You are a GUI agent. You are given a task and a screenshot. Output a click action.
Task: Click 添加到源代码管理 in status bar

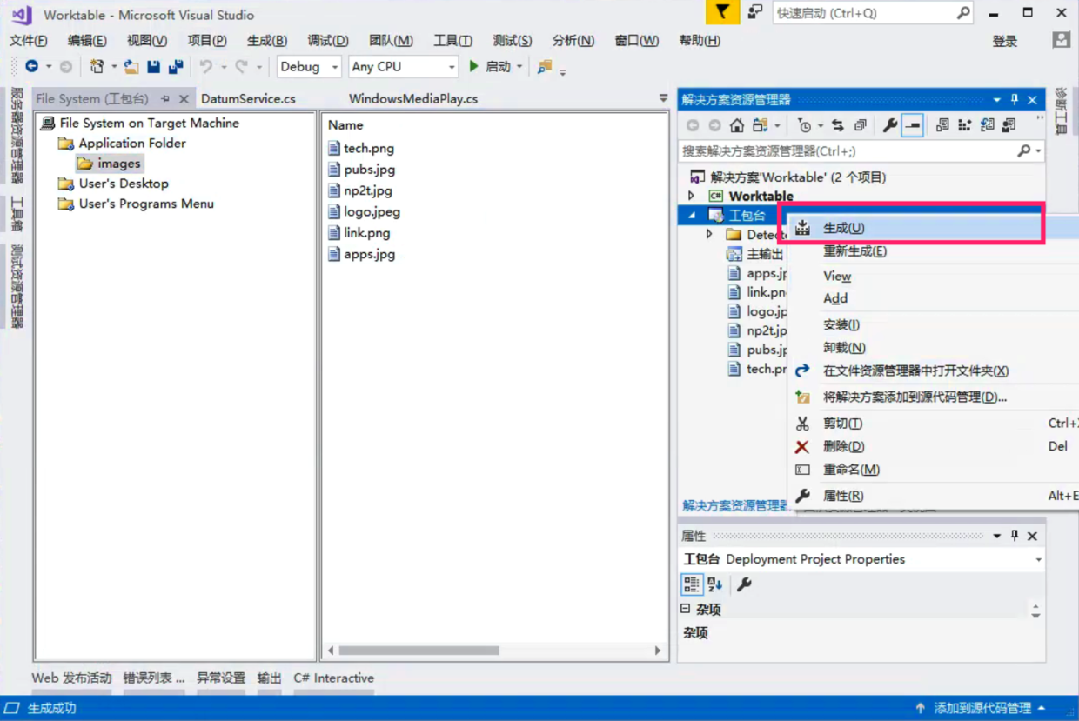click(x=982, y=708)
